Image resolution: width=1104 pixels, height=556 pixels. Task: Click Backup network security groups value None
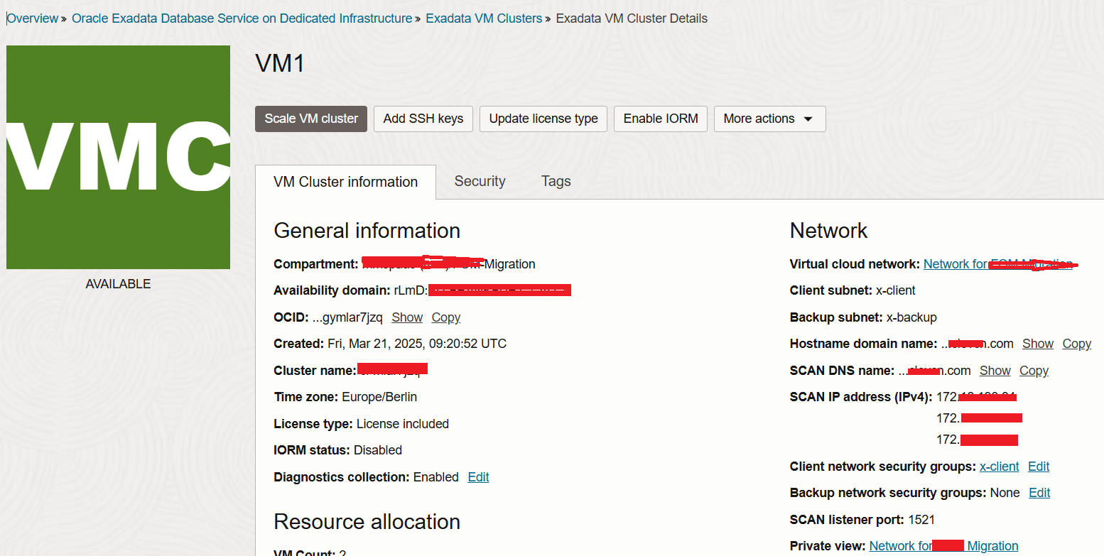1005,493
